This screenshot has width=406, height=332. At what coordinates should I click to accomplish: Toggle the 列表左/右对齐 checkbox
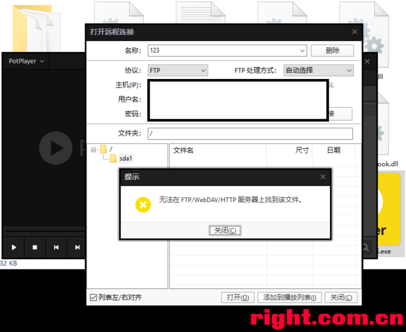click(93, 297)
